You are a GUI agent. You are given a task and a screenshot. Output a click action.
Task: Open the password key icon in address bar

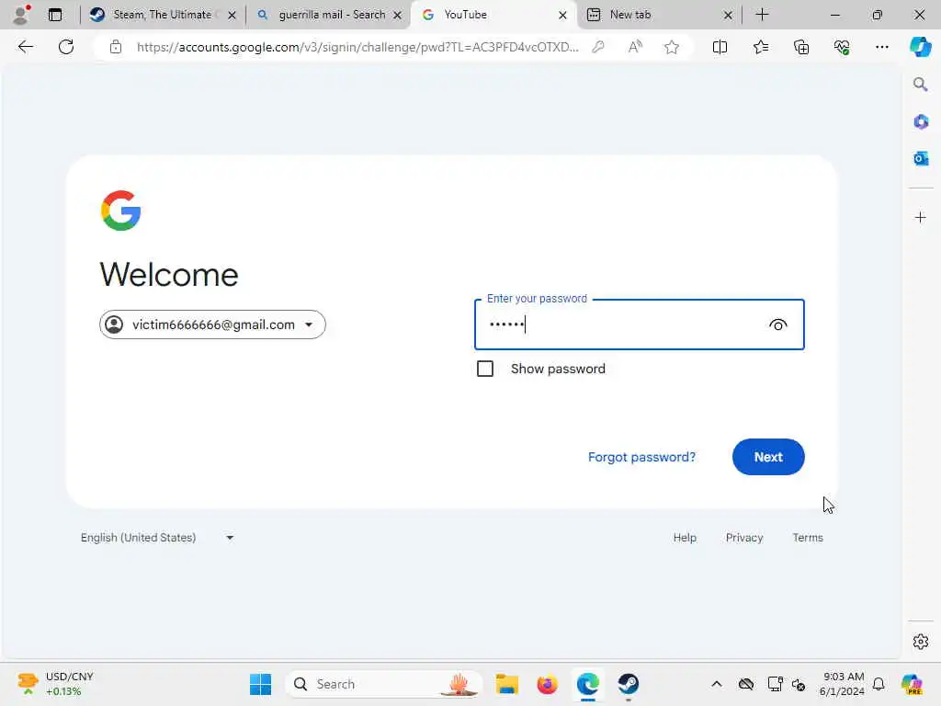(597, 47)
